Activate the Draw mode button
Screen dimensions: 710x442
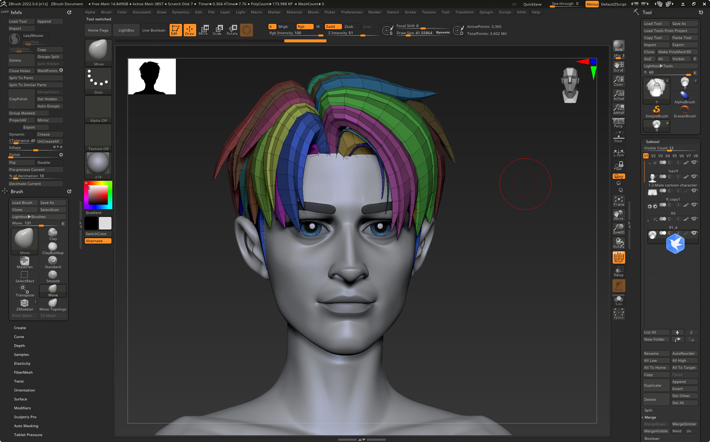(x=190, y=30)
